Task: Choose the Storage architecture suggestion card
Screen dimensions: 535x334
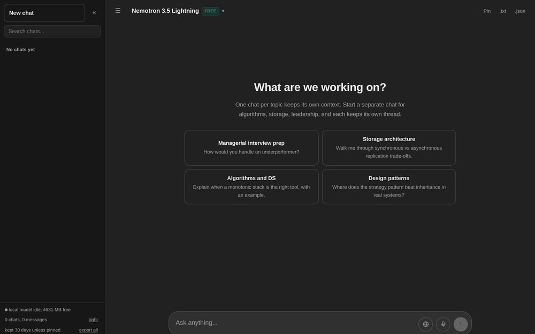Action: 388,147
